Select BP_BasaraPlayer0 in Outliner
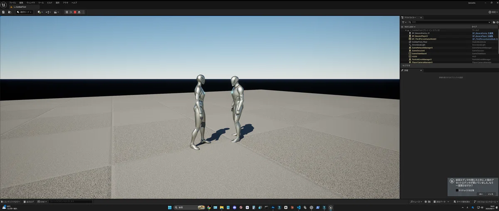 coord(420,36)
